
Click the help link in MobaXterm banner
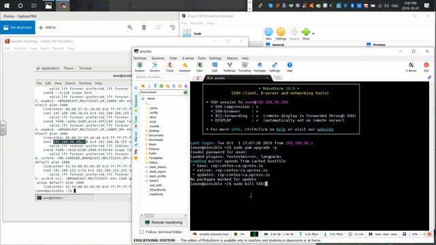(x=281, y=129)
